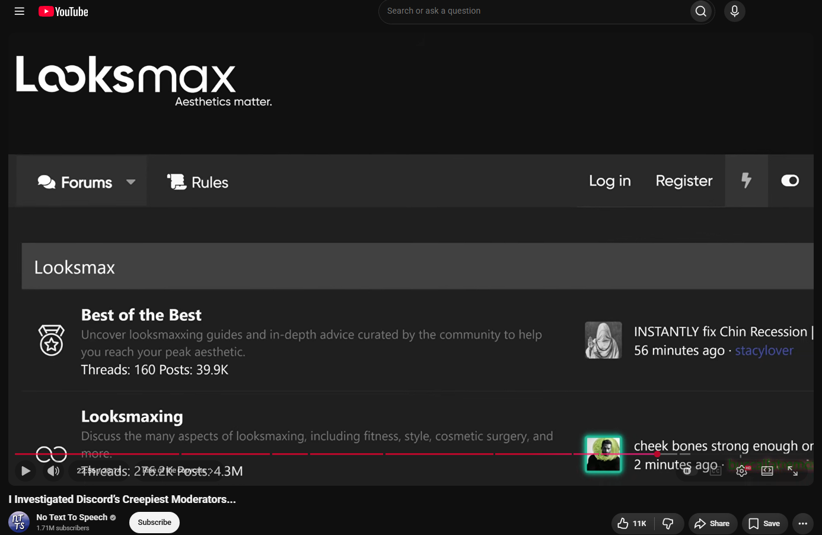Click the magnifier search button
The image size is (822, 535).
coord(701,11)
